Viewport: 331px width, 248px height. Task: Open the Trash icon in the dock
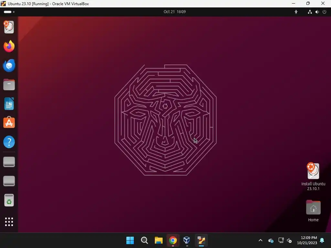[x=9, y=200]
